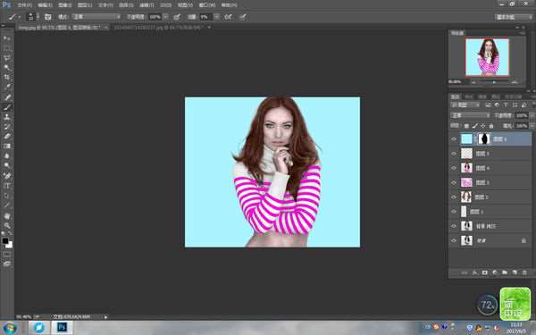Open the Image menu
536x335 pixels.
(65, 5)
